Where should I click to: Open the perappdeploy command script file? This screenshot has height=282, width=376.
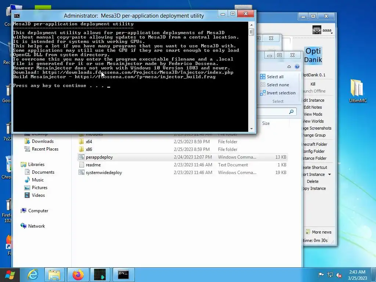pyautogui.click(x=99, y=157)
